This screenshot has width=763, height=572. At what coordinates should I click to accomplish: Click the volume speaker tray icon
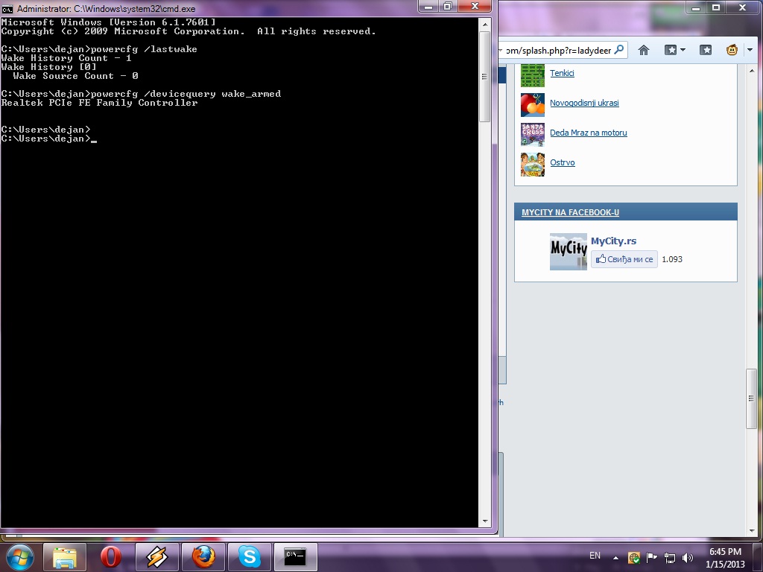coord(688,557)
